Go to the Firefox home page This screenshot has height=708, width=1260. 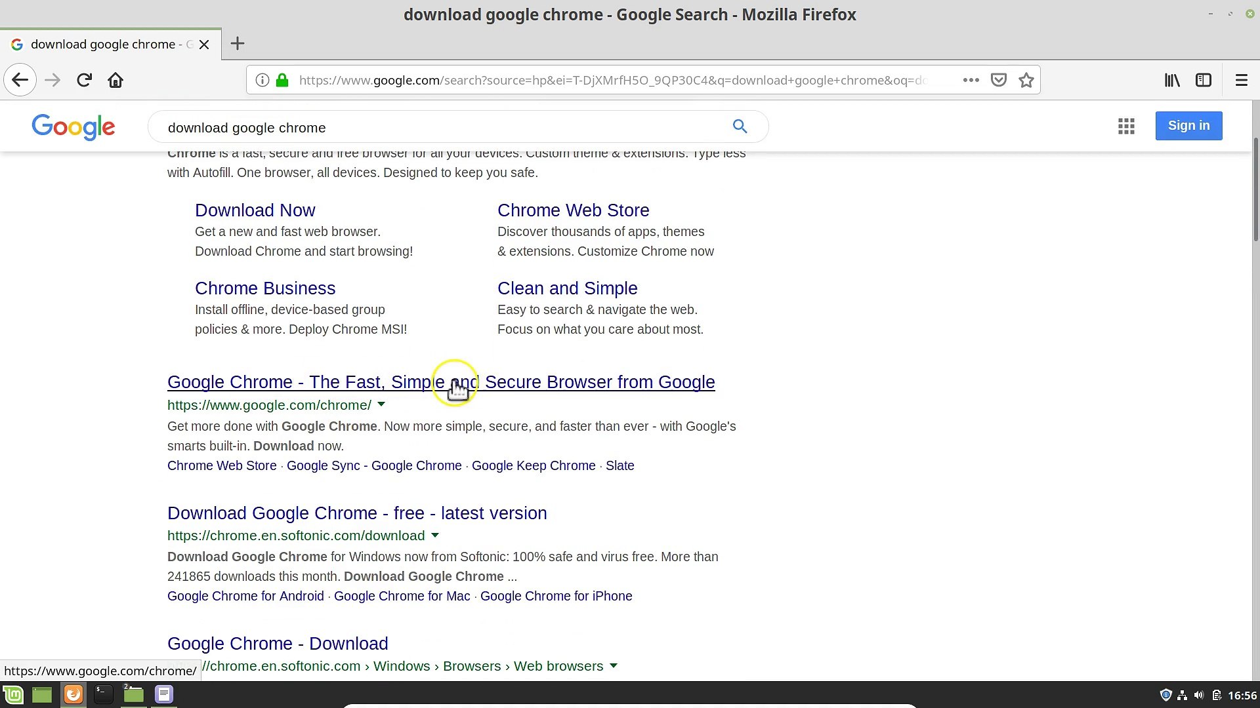click(115, 80)
